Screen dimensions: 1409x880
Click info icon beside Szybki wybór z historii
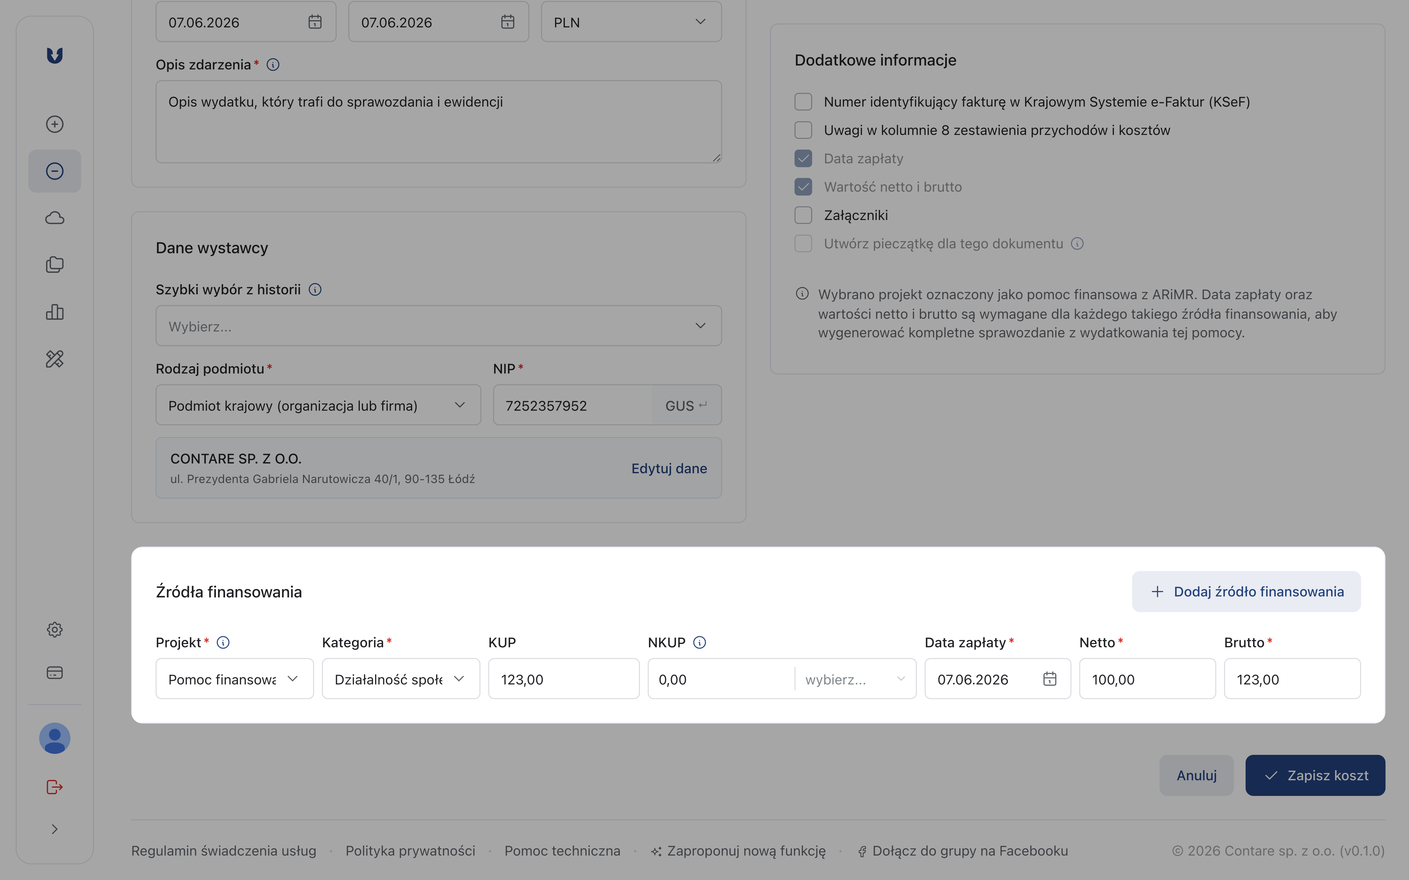pyautogui.click(x=315, y=290)
